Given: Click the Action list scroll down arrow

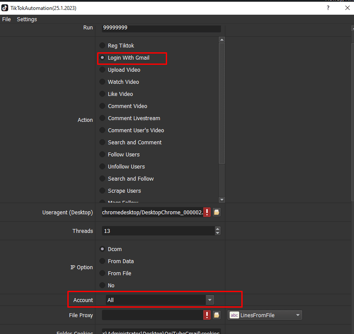Looking at the screenshot, I should [x=222, y=200].
